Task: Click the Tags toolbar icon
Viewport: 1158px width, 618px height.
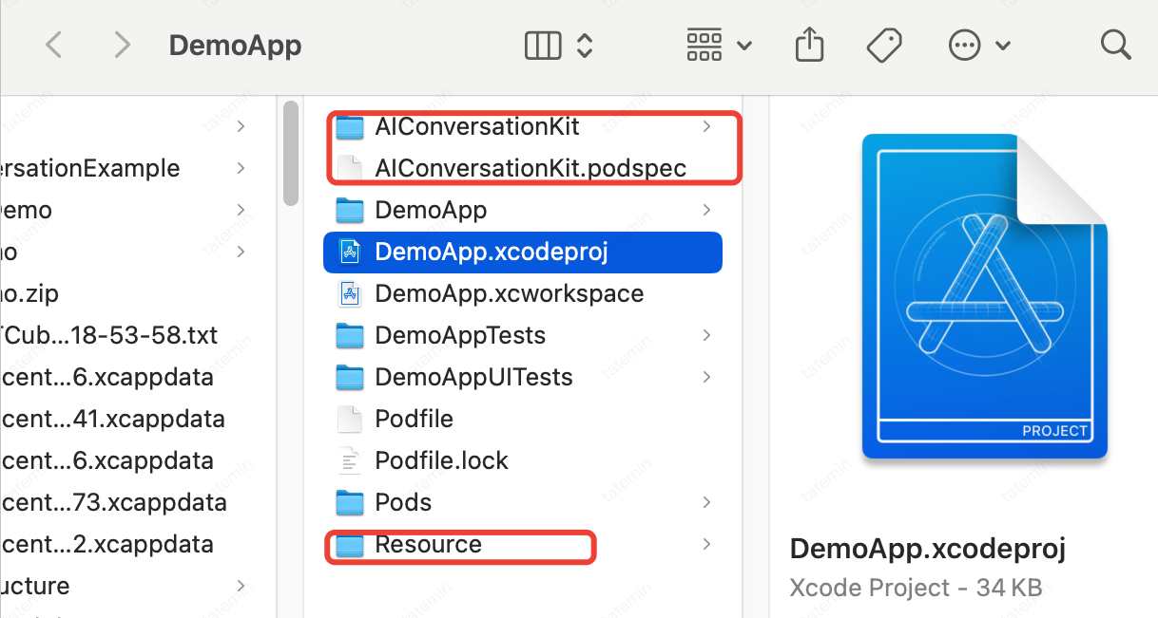Action: [x=884, y=45]
